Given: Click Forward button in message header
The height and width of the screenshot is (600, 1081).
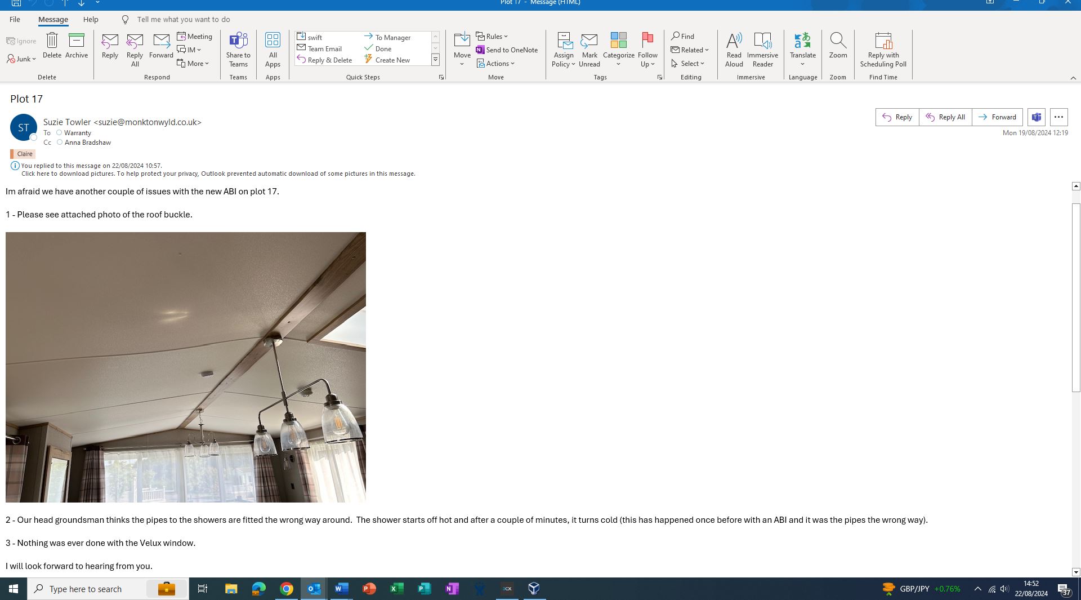Looking at the screenshot, I should pyautogui.click(x=997, y=117).
